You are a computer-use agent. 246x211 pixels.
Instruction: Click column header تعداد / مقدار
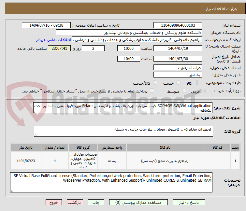[x=55, y=148]
